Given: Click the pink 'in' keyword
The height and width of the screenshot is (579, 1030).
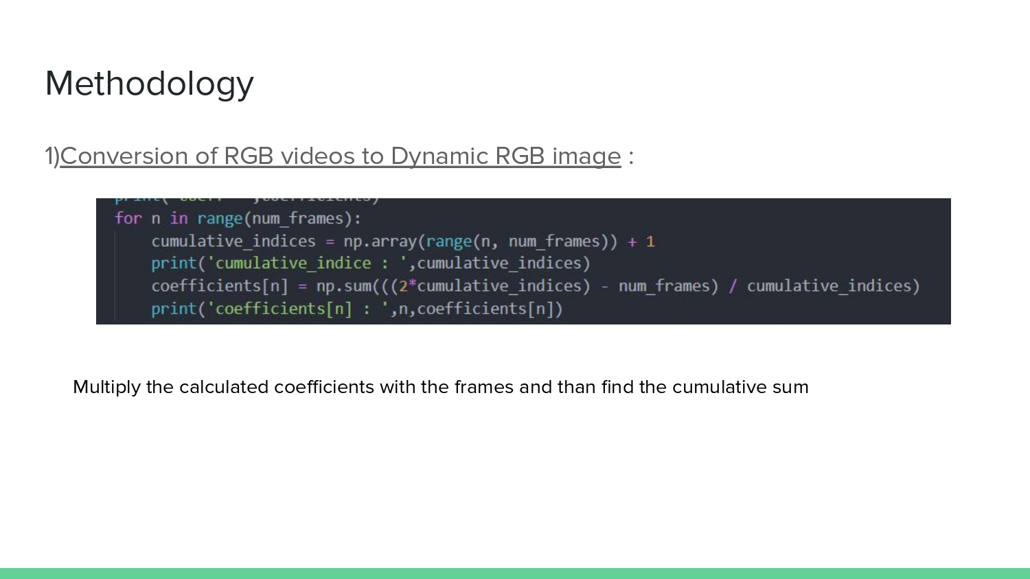Looking at the screenshot, I should pyautogui.click(x=180, y=218).
